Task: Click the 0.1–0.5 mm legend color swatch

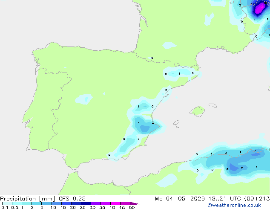Action: click(7, 203)
